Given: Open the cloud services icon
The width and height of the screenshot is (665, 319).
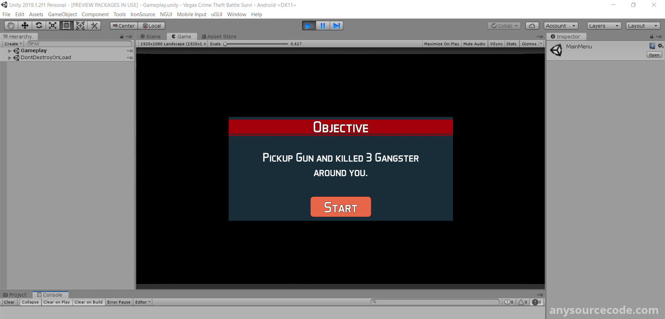Looking at the screenshot, I should [x=532, y=26].
